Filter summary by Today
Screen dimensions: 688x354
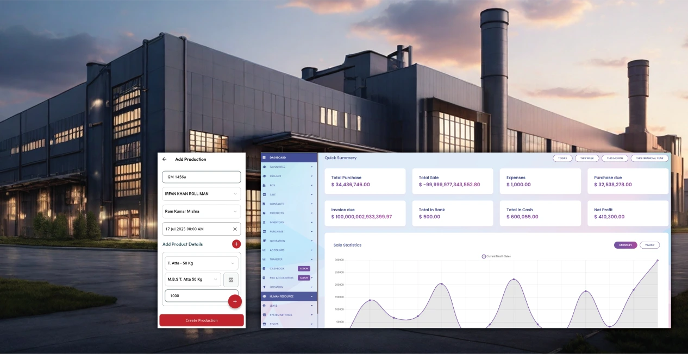click(562, 159)
